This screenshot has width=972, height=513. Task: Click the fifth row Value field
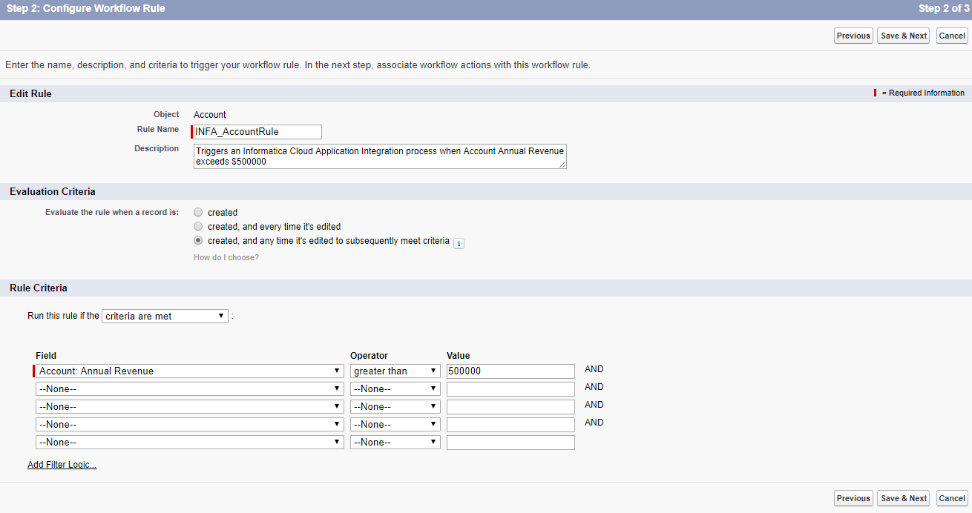click(510, 442)
